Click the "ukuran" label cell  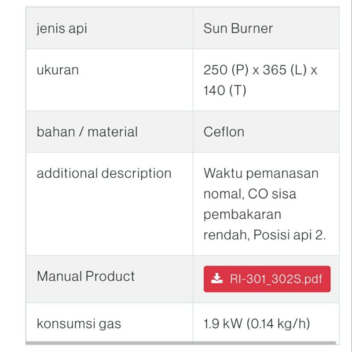(x=58, y=70)
